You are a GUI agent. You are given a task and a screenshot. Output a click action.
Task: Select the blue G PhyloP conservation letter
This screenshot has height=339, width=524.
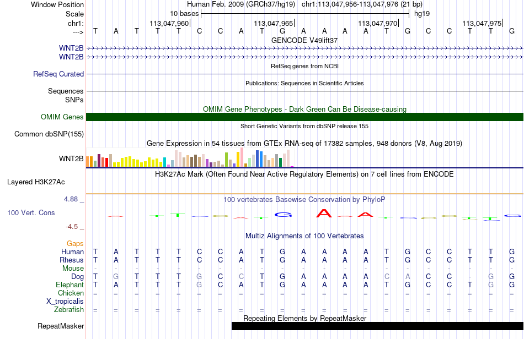283,215
